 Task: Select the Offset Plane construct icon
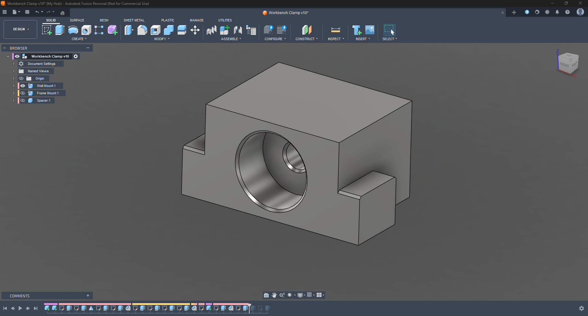307,30
